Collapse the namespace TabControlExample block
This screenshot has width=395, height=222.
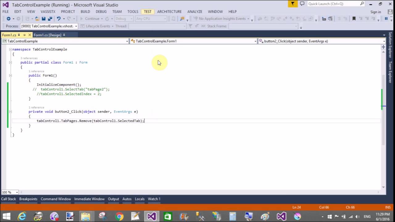(10, 49)
